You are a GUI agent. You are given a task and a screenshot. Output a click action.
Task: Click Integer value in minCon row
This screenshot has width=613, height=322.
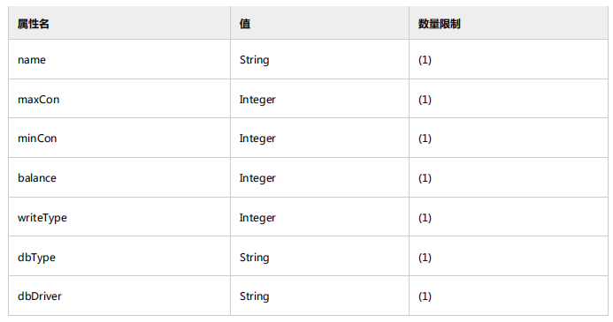(x=257, y=139)
